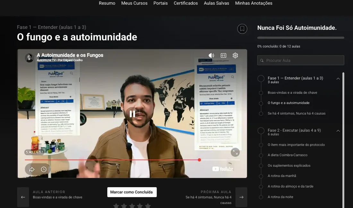Click the red playhead handle on the progress bar
The width and height of the screenshot is (353, 208).
coord(199,160)
